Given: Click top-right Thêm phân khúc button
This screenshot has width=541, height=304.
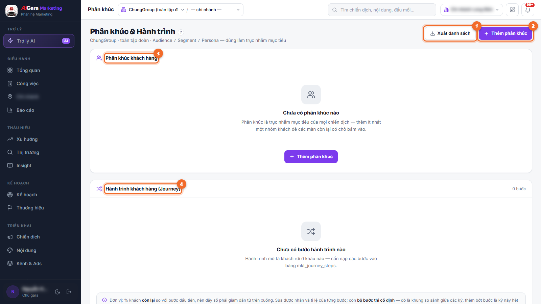Looking at the screenshot, I should click(x=505, y=33).
